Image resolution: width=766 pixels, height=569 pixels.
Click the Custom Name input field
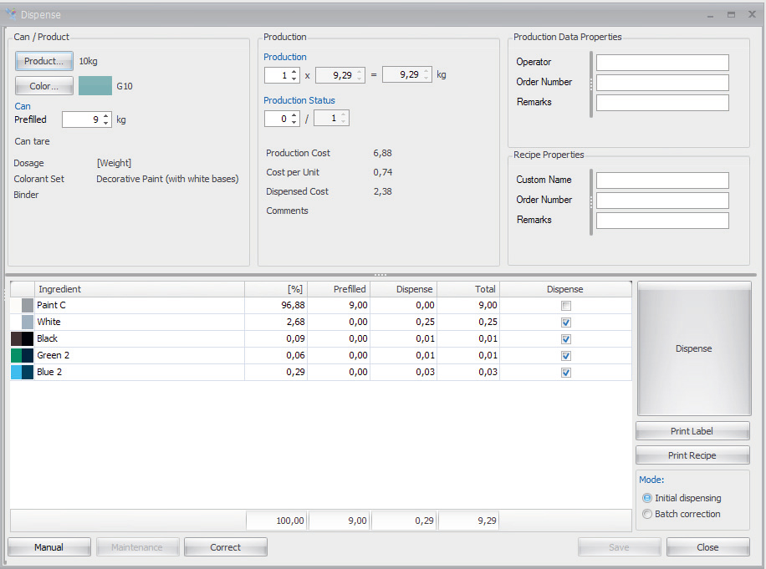[662, 180]
